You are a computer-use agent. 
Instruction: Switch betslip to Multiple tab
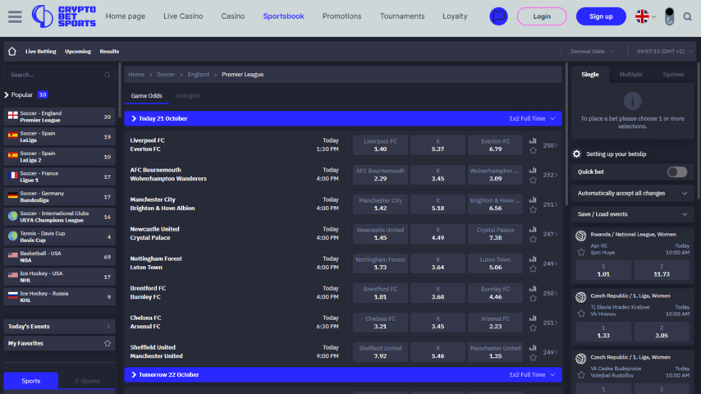[x=630, y=74]
